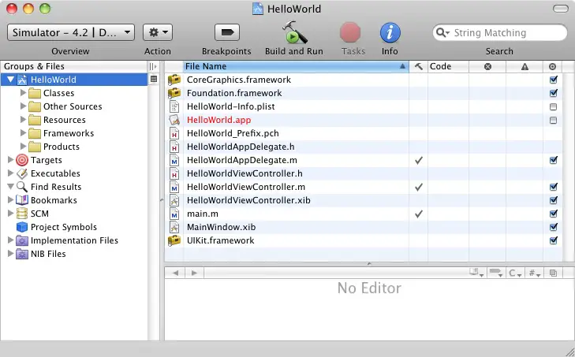The width and height of the screenshot is (575, 357).
Task: Click the String Matching search field
Action: 505,33
